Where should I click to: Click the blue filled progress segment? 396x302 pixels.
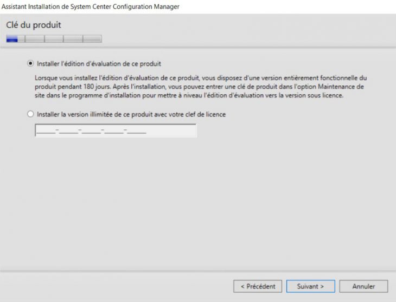(x=15, y=39)
